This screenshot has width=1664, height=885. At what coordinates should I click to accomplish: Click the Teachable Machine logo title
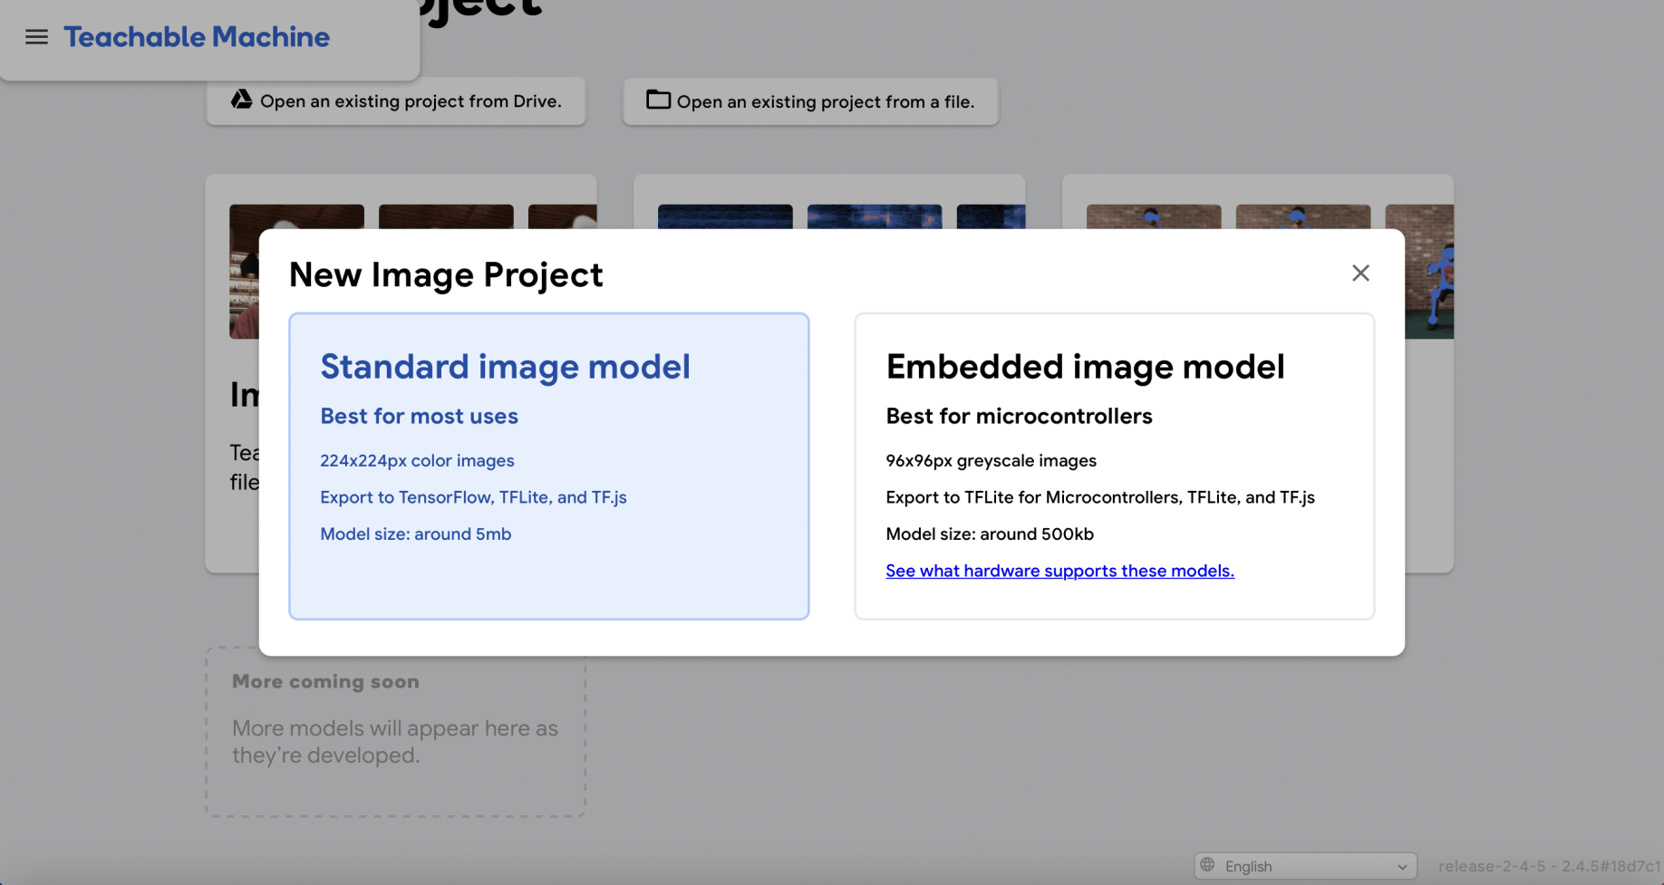tap(197, 37)
